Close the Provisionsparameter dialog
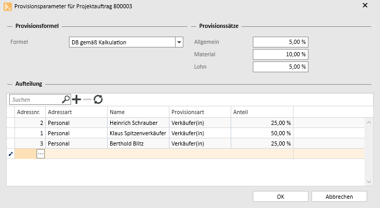380x208 pixels. [x=365, y=5]
